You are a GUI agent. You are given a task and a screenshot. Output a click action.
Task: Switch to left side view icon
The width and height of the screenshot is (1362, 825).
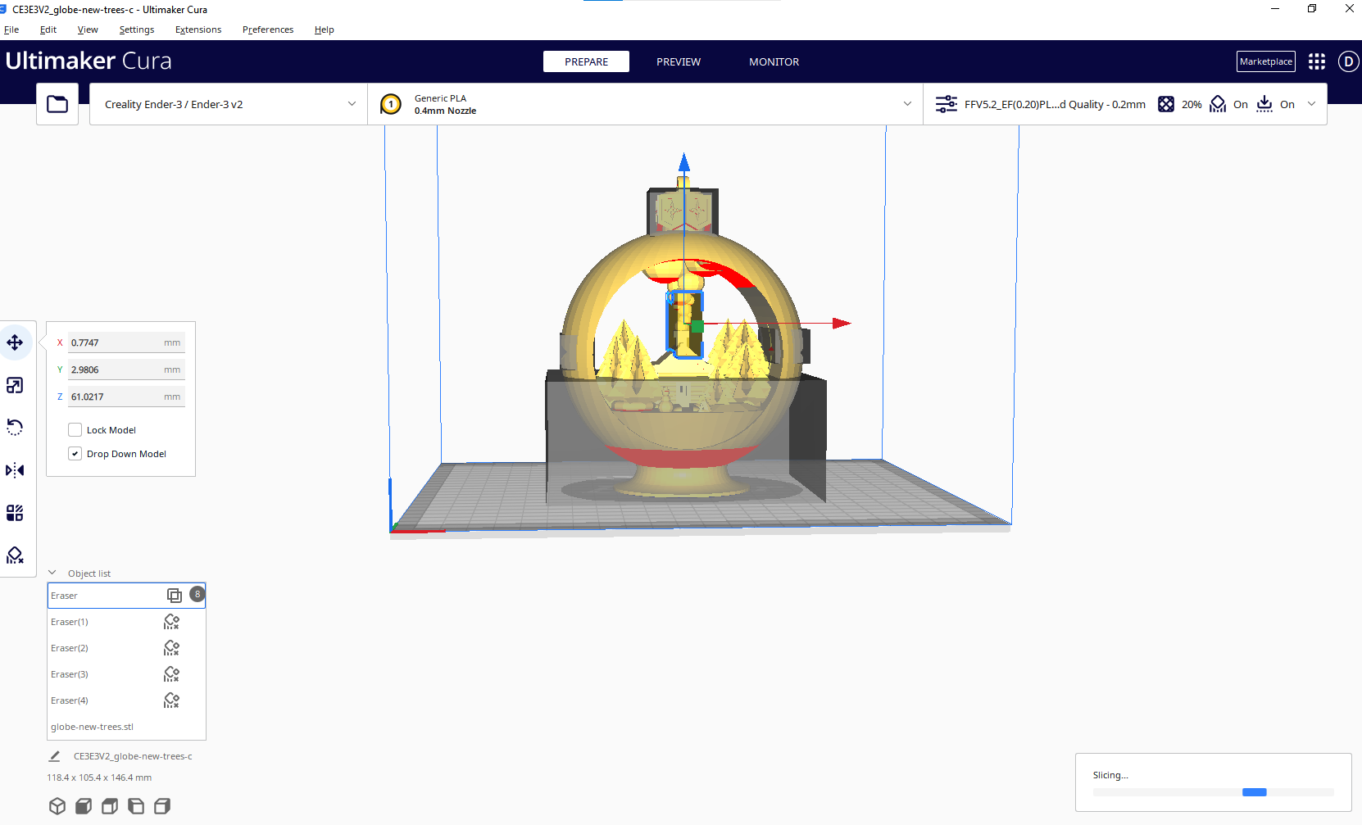136,806
